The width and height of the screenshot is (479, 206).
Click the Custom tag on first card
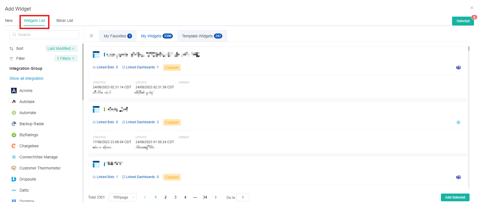point(172,68)
